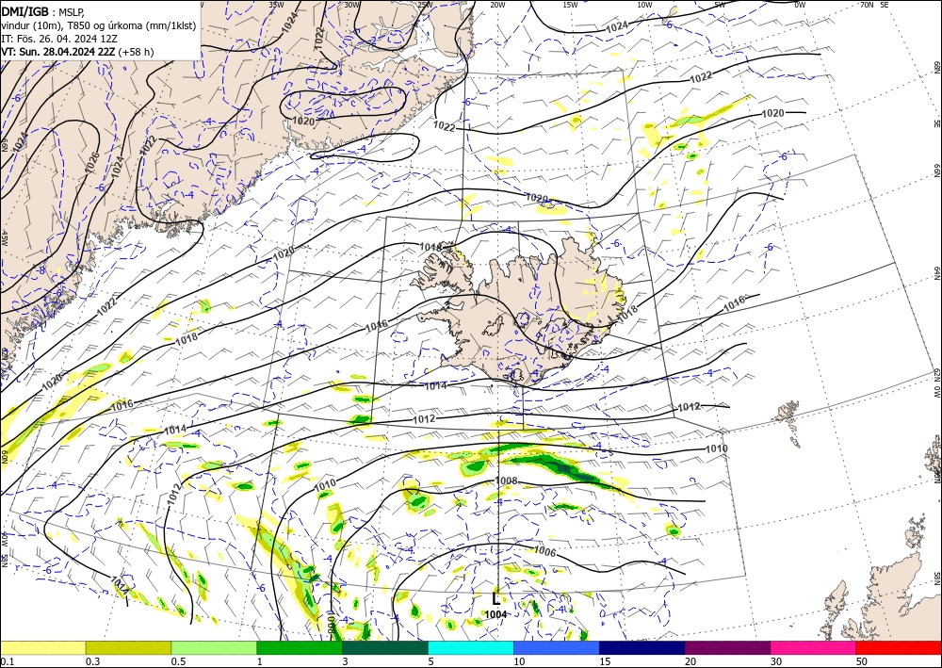Click the 1018 label beside Iceland's Westfjords

pyautogui.click(x=430, y=247)
